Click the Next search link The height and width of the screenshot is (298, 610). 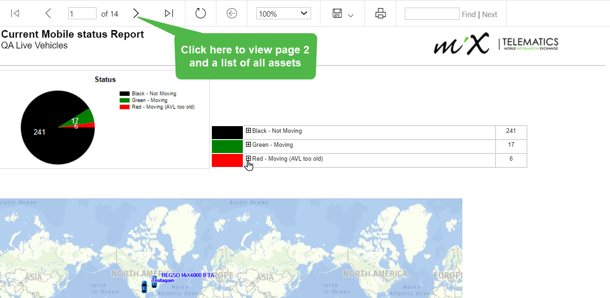tap(490, 14)
